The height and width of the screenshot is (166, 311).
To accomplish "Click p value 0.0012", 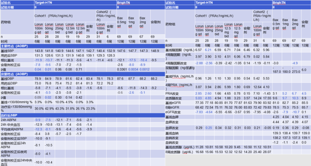I will 144,69.
